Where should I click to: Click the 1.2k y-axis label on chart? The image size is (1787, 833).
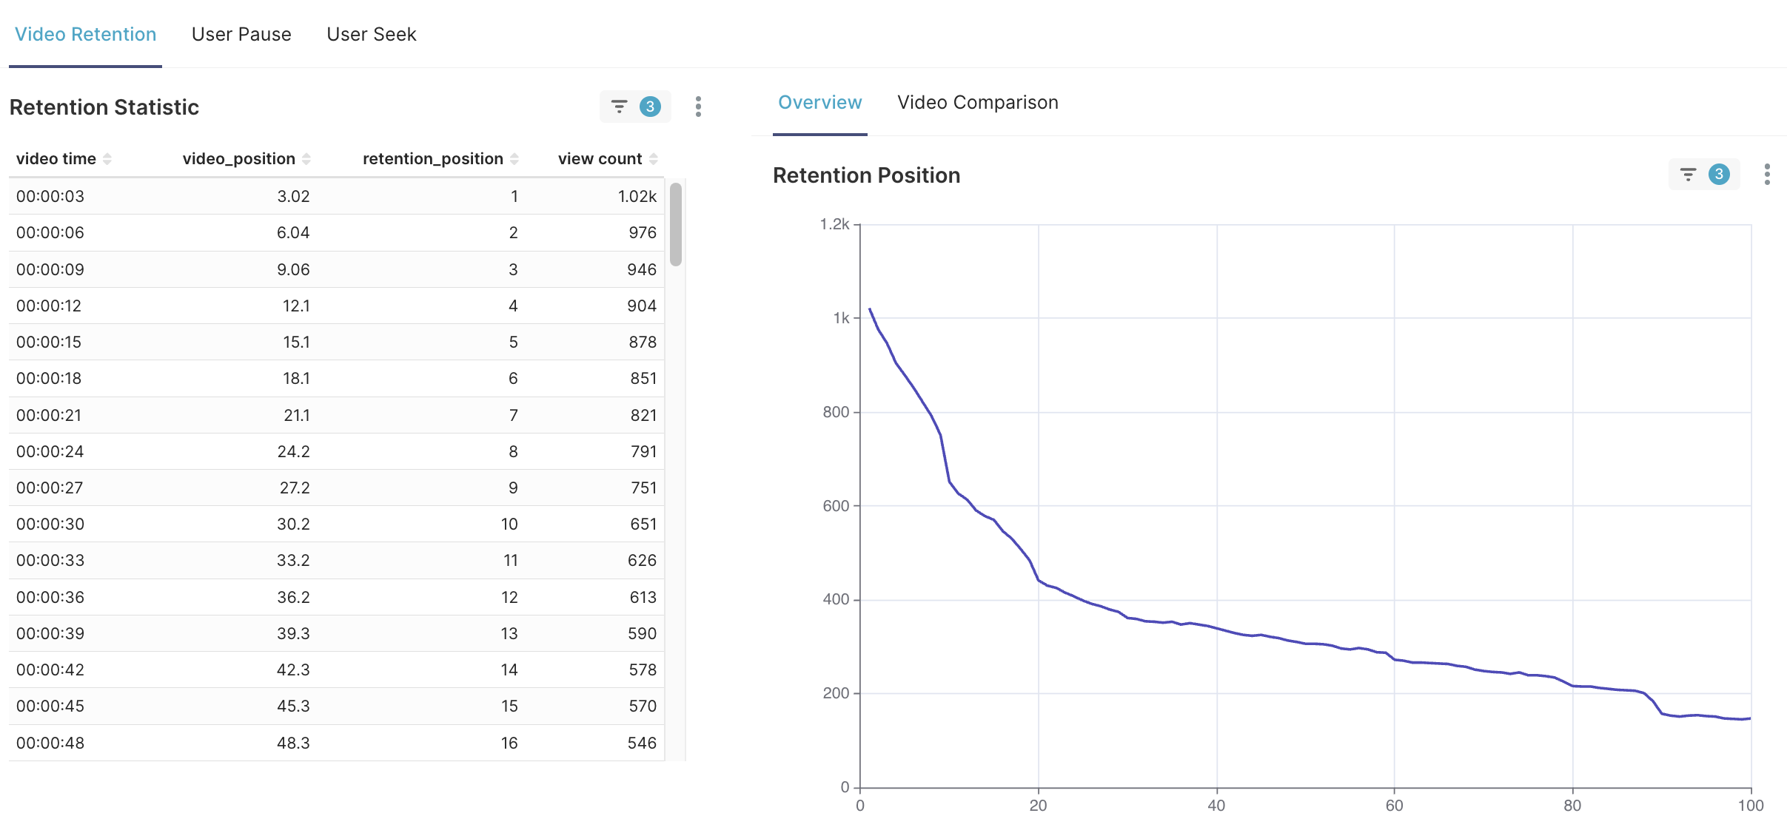pos(834,224)
